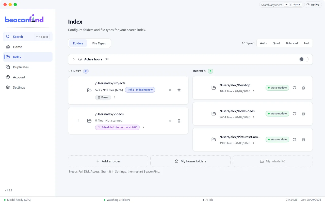Go to Home in the sidebar
Screen dimensions: 325x203
click(x=28, y=47)
